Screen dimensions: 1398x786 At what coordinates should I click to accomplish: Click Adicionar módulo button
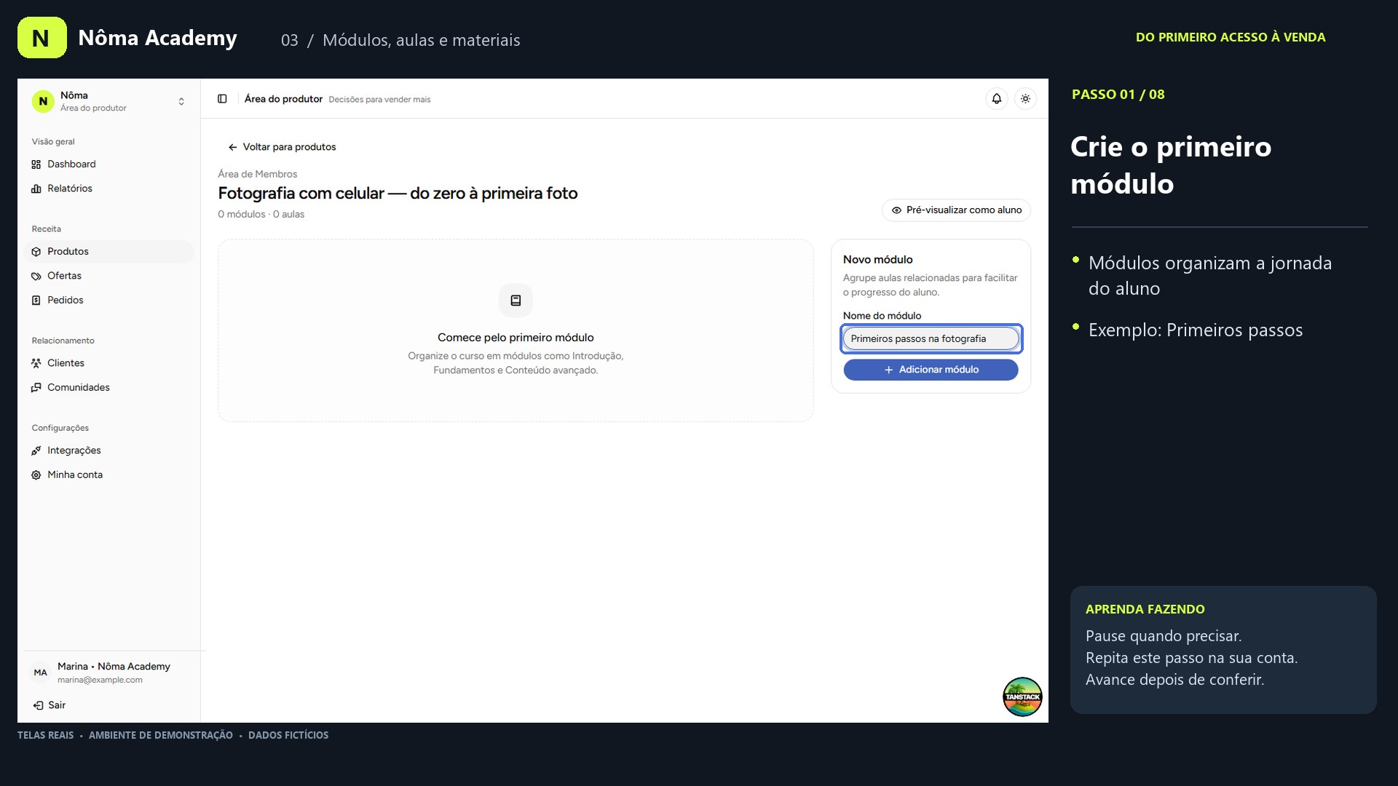(x=931, y=370)
